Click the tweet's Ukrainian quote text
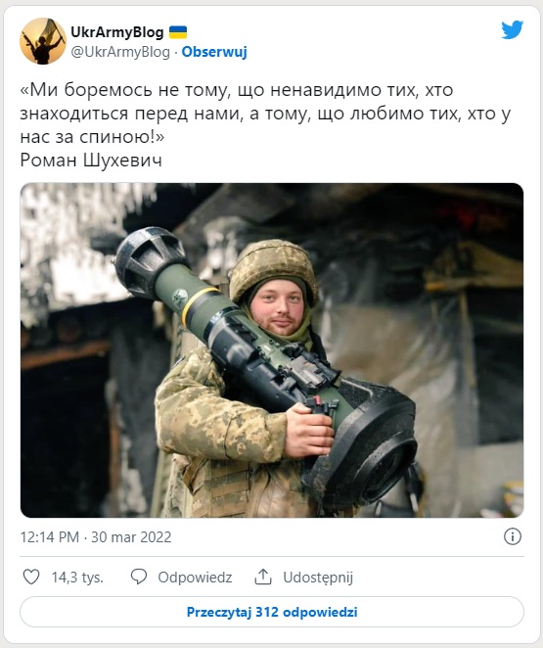The image size is (543, 648). tap(265, 114)
